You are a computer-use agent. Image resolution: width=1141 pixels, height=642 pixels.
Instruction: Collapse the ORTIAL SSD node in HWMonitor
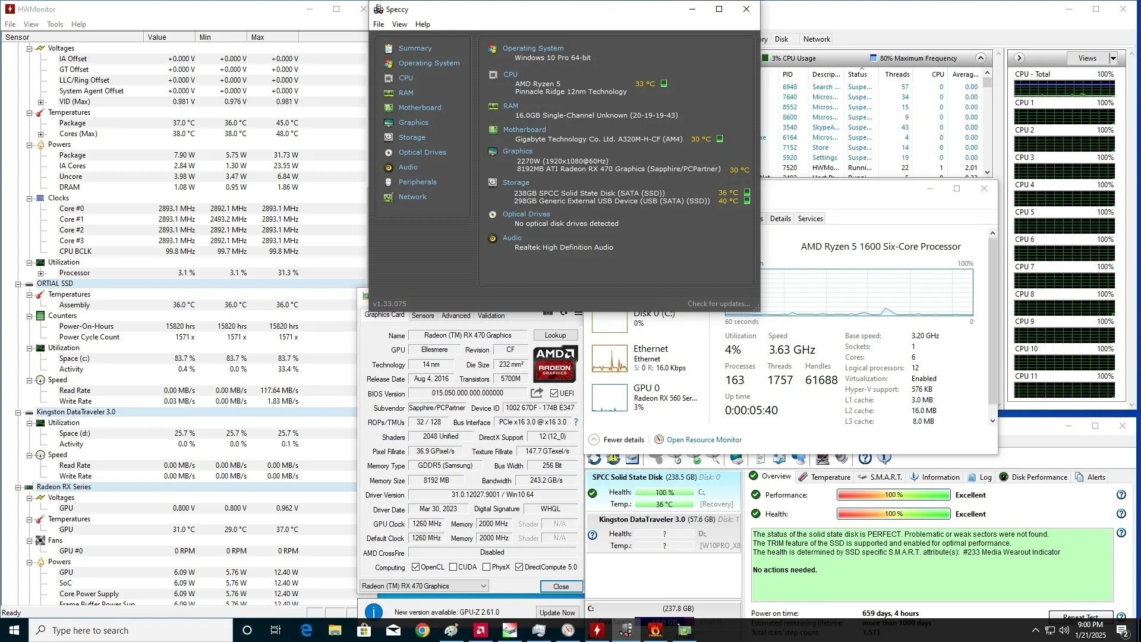pos(18,284)
